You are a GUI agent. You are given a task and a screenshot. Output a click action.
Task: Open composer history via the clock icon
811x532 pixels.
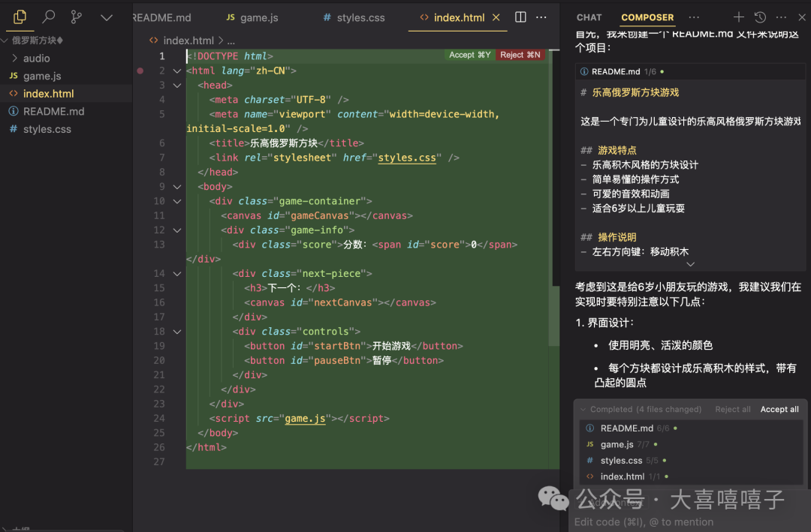(x=759, y=17)
